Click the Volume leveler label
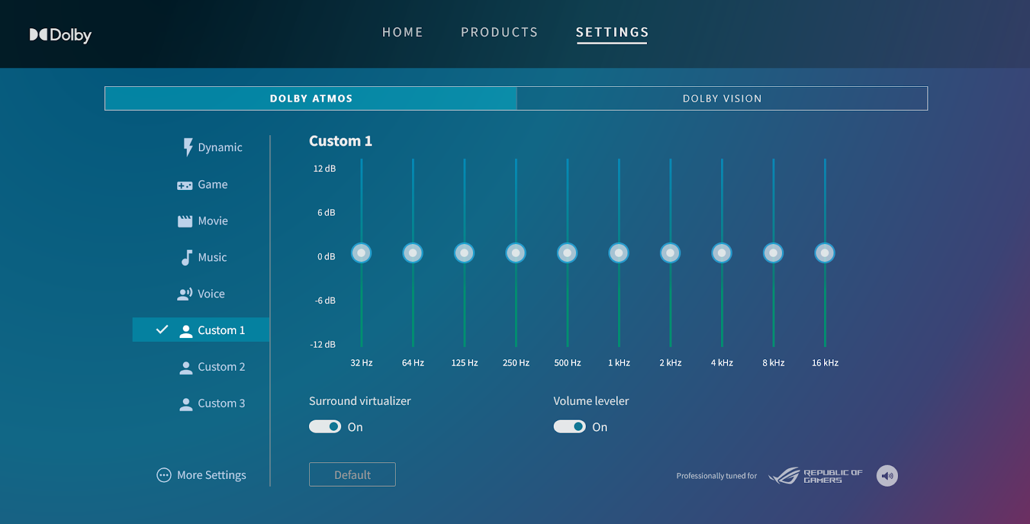1030x524 pixels. [x=591, y=401]
